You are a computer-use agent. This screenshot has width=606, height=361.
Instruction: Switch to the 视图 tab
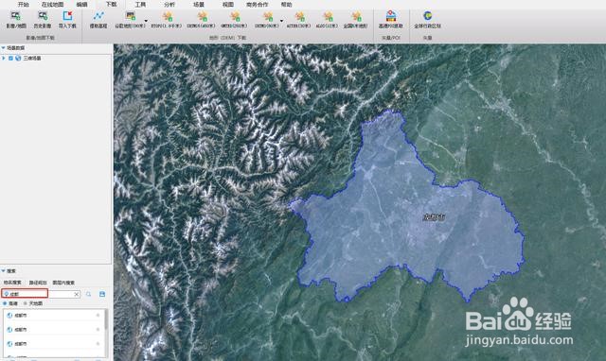point(228,4)
